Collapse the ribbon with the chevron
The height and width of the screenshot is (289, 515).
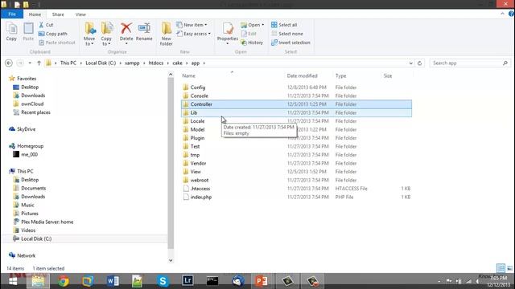[502, 14]
